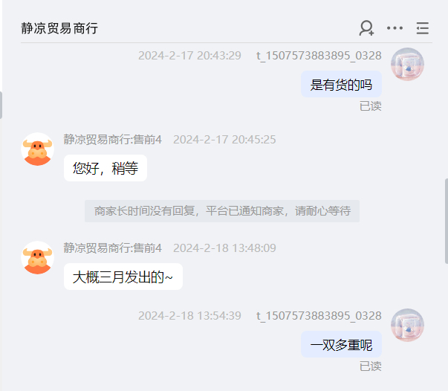Select the 大概三月发出的~ message bubble
Viewport: 448px width, 391px height.
tap(123, 277)
